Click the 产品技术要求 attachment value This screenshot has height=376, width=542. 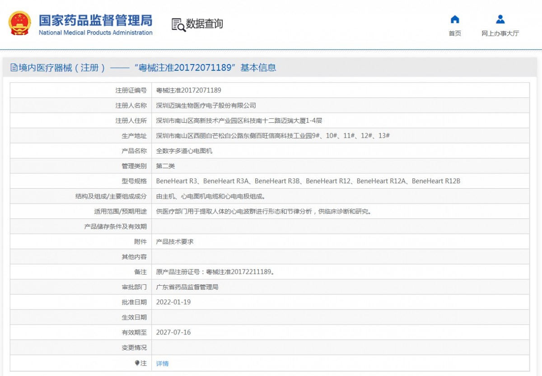pos(175,241)
